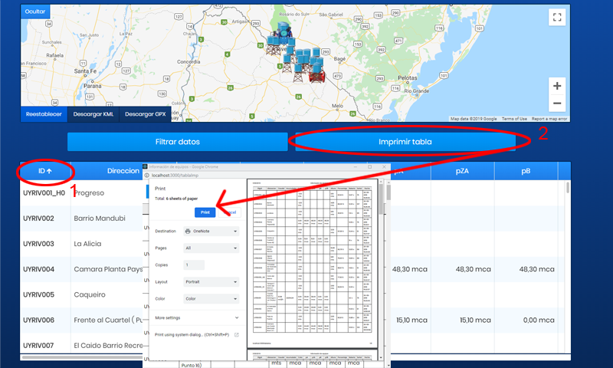This screenshot has height=368, width=613.
Task: Click the Descargar GPX tab
Action: [146, 114]
